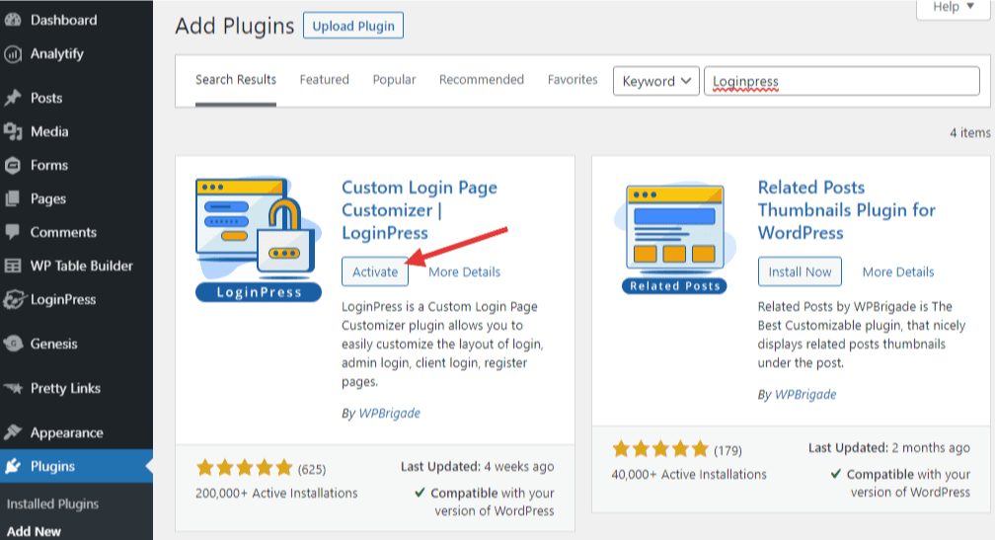995x540 pixels.
Task: Activate the LoginPress plugin
Action: point(375,271)
